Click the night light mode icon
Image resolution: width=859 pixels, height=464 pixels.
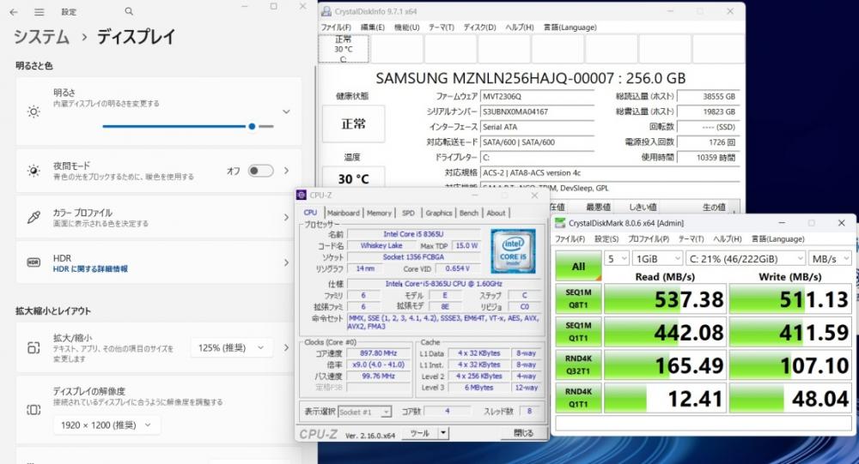coord(34,171)
